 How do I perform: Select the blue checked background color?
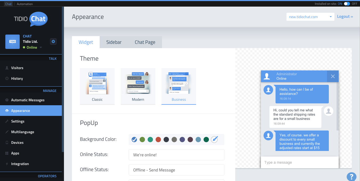pos(134,140)
